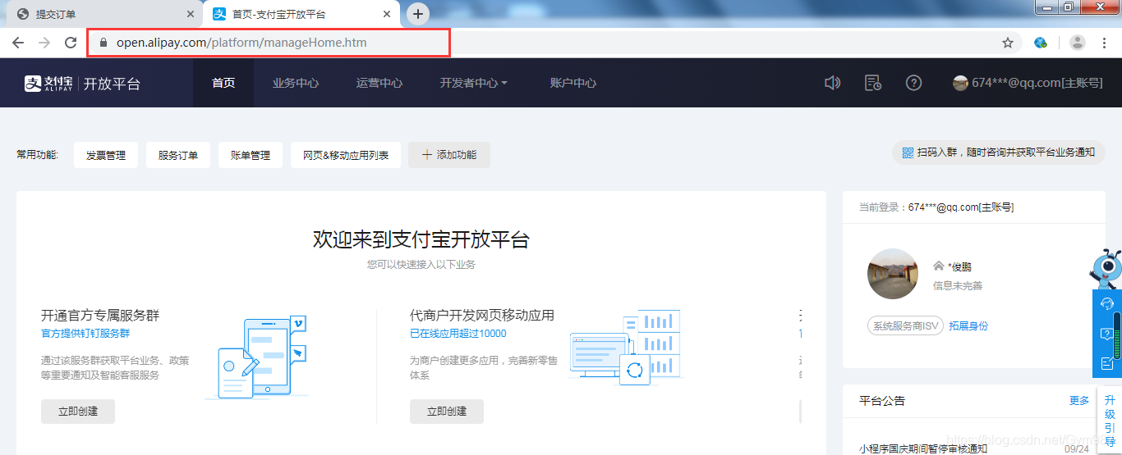The width and height of the screenshot is (1122, 455).
Task: Open 网页&移动应用列表 shortcut
Action: (x=346, y=155)
